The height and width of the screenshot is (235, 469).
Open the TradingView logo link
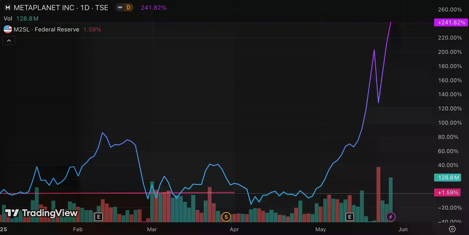click(41, 213)
